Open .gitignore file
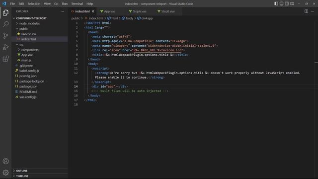 [x=26, y=66]
